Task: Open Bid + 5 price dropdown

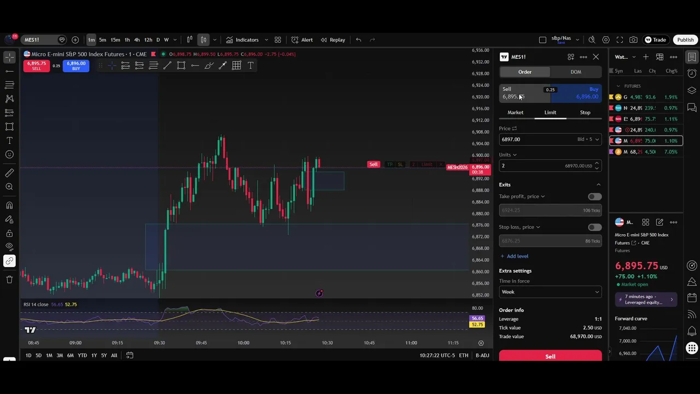Action: pyautogui.click(x=588, y=140)
